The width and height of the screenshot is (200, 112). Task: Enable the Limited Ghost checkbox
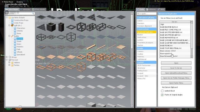point(162,91)
